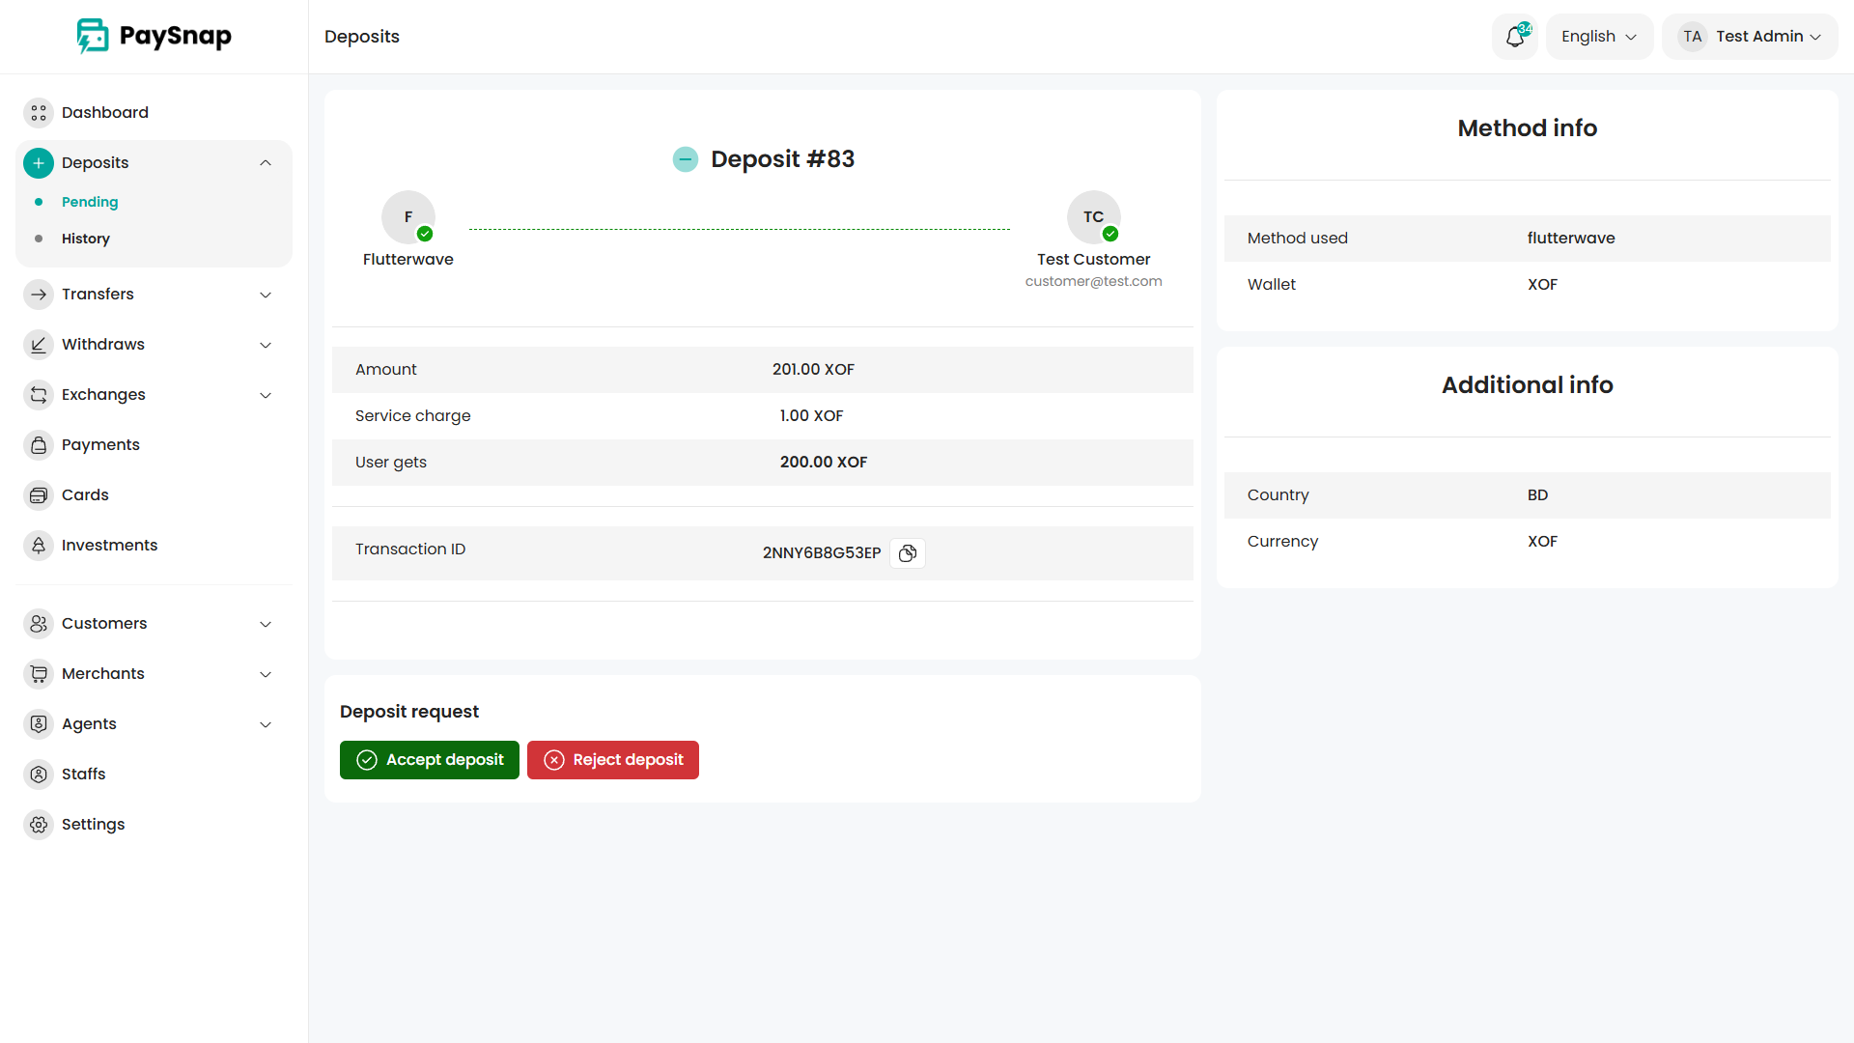This screenshot has width=1854, height=1043.
Task: Collapse the Deposits sidebar section
Action: click(x=266, y=163)
